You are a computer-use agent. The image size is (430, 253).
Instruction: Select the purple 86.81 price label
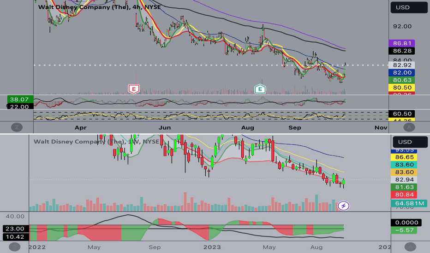[x=402, y=43]
